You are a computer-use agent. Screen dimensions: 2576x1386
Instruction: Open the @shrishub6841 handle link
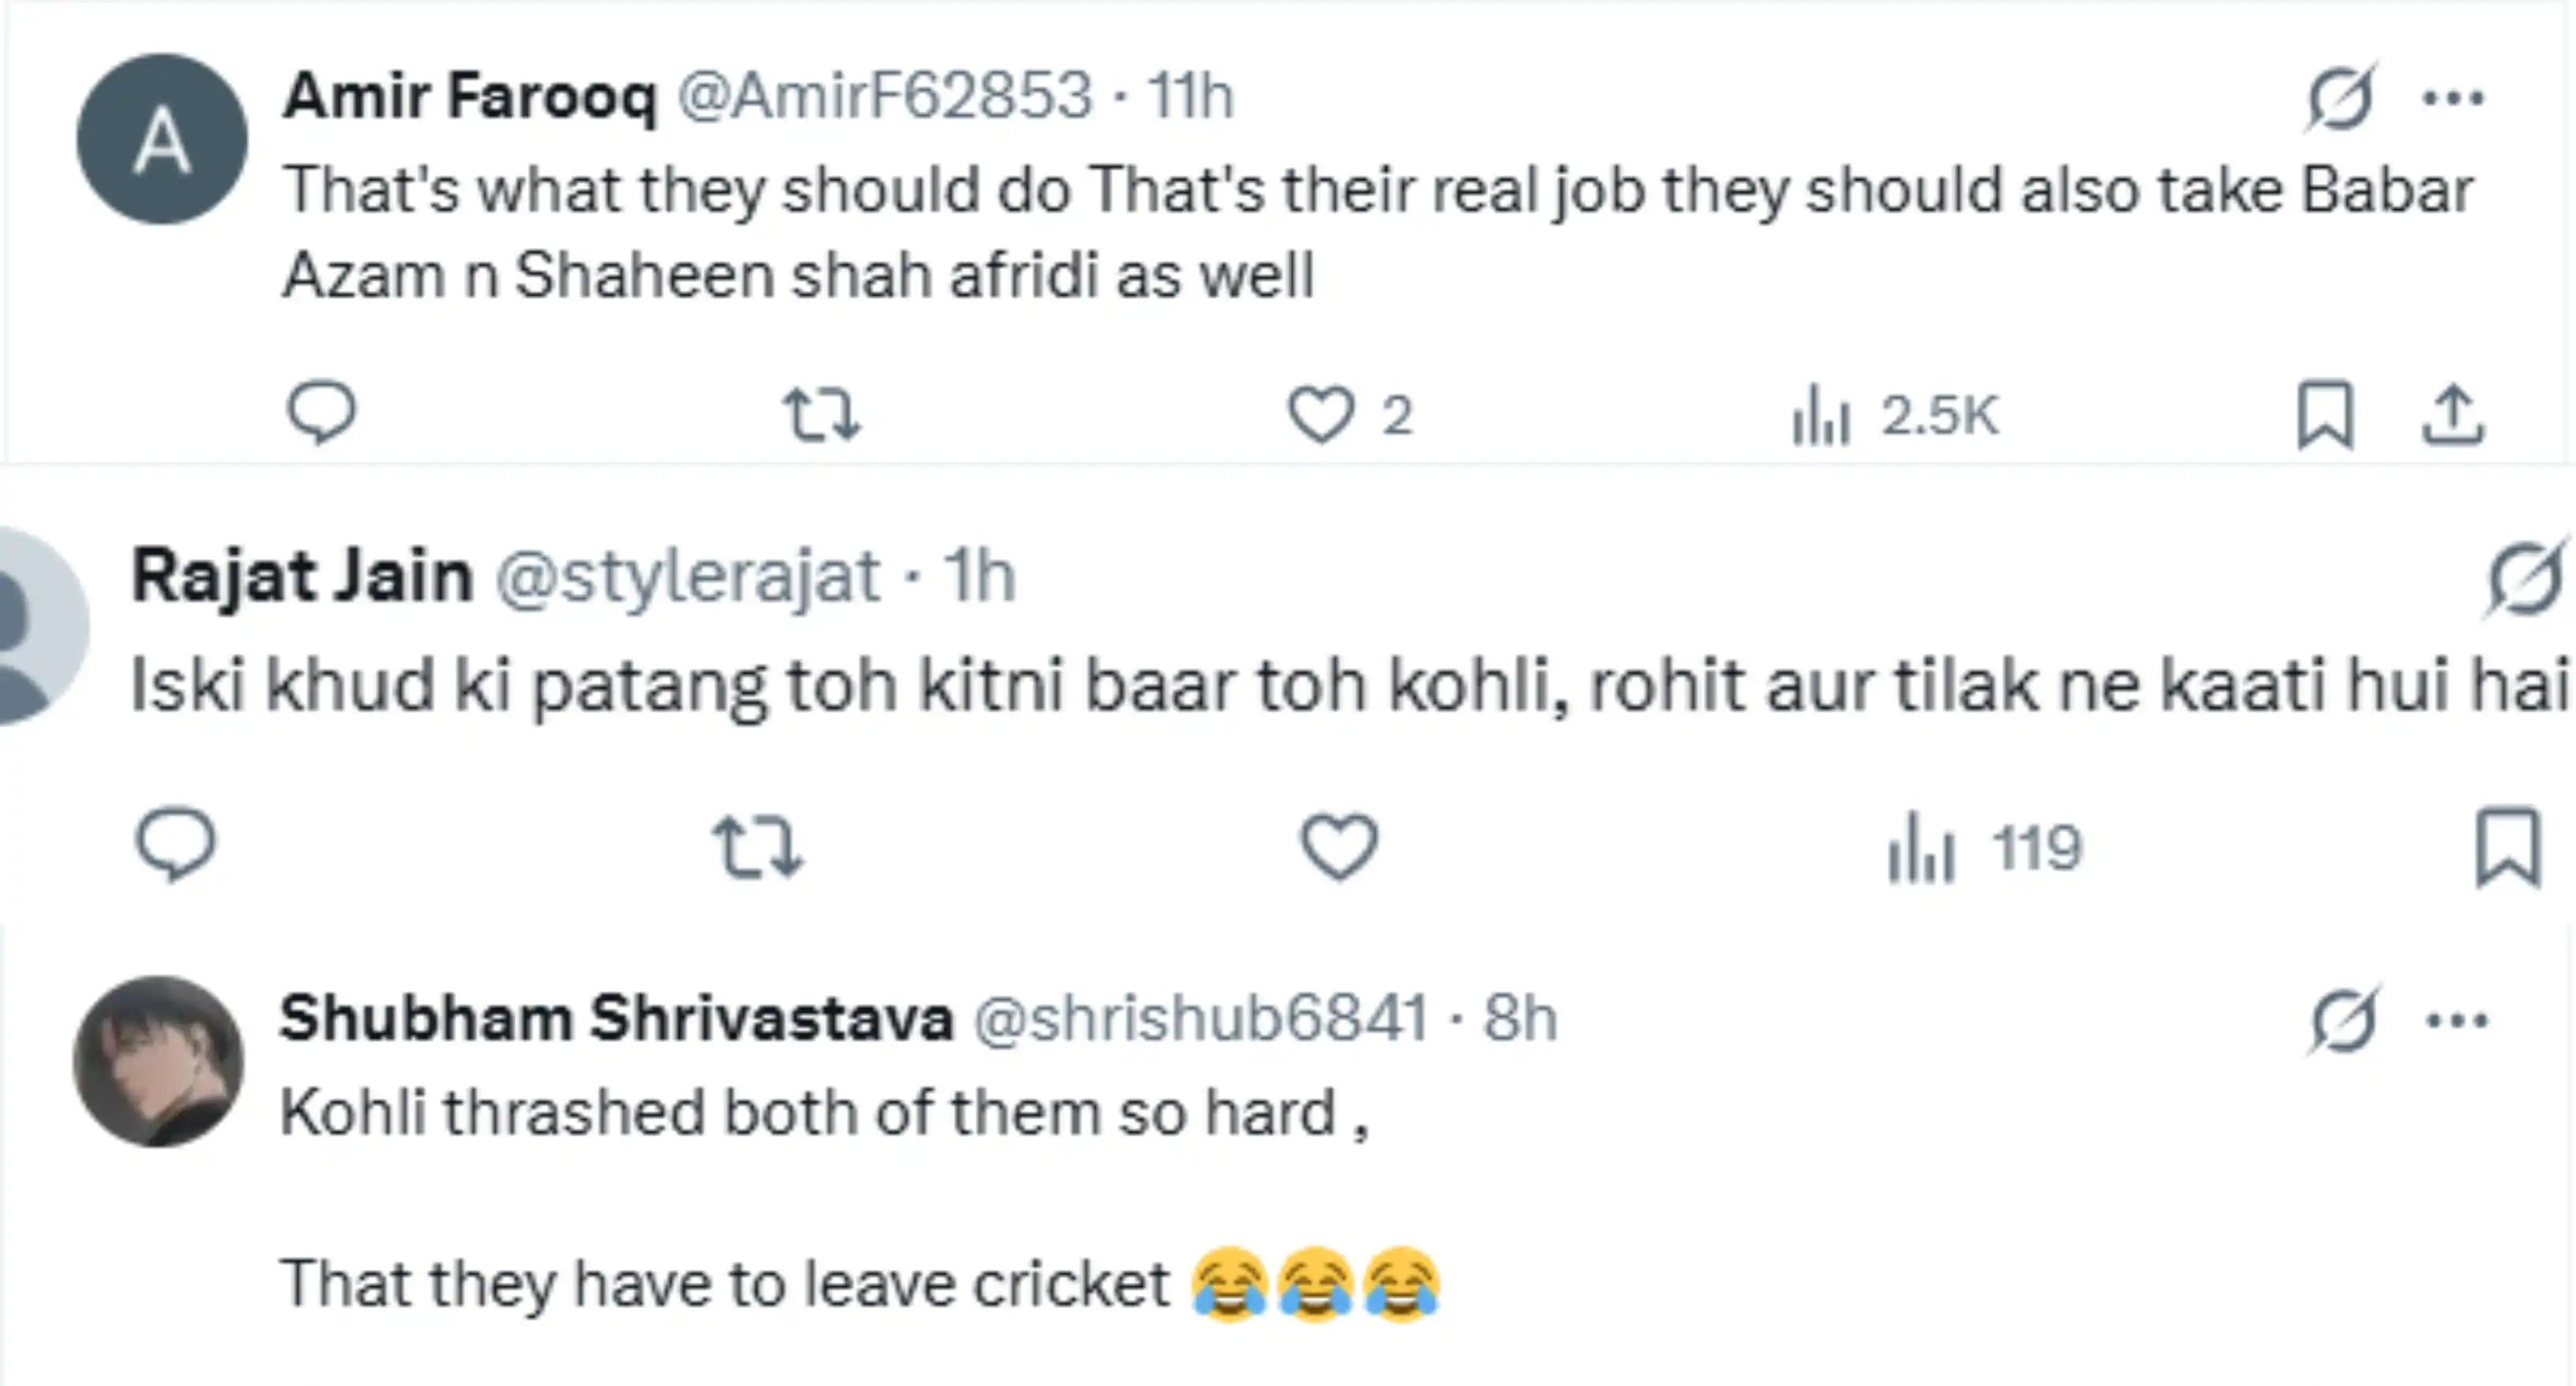tap(1200, 1018)
